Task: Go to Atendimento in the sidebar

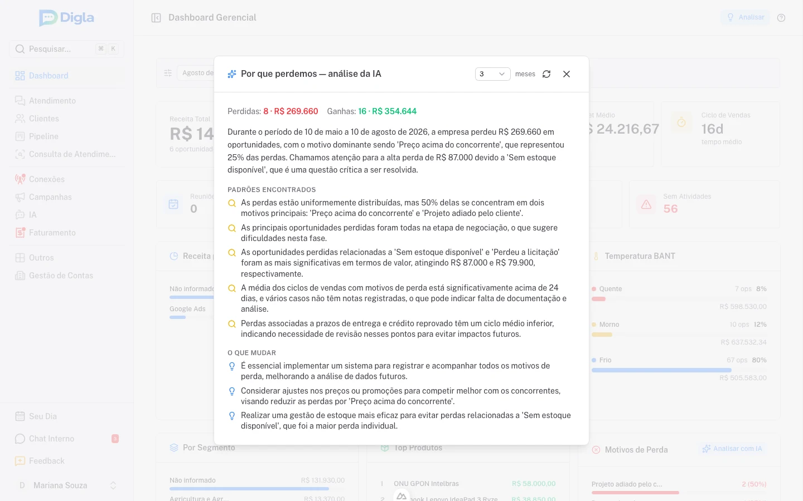Action: [67, 101]
